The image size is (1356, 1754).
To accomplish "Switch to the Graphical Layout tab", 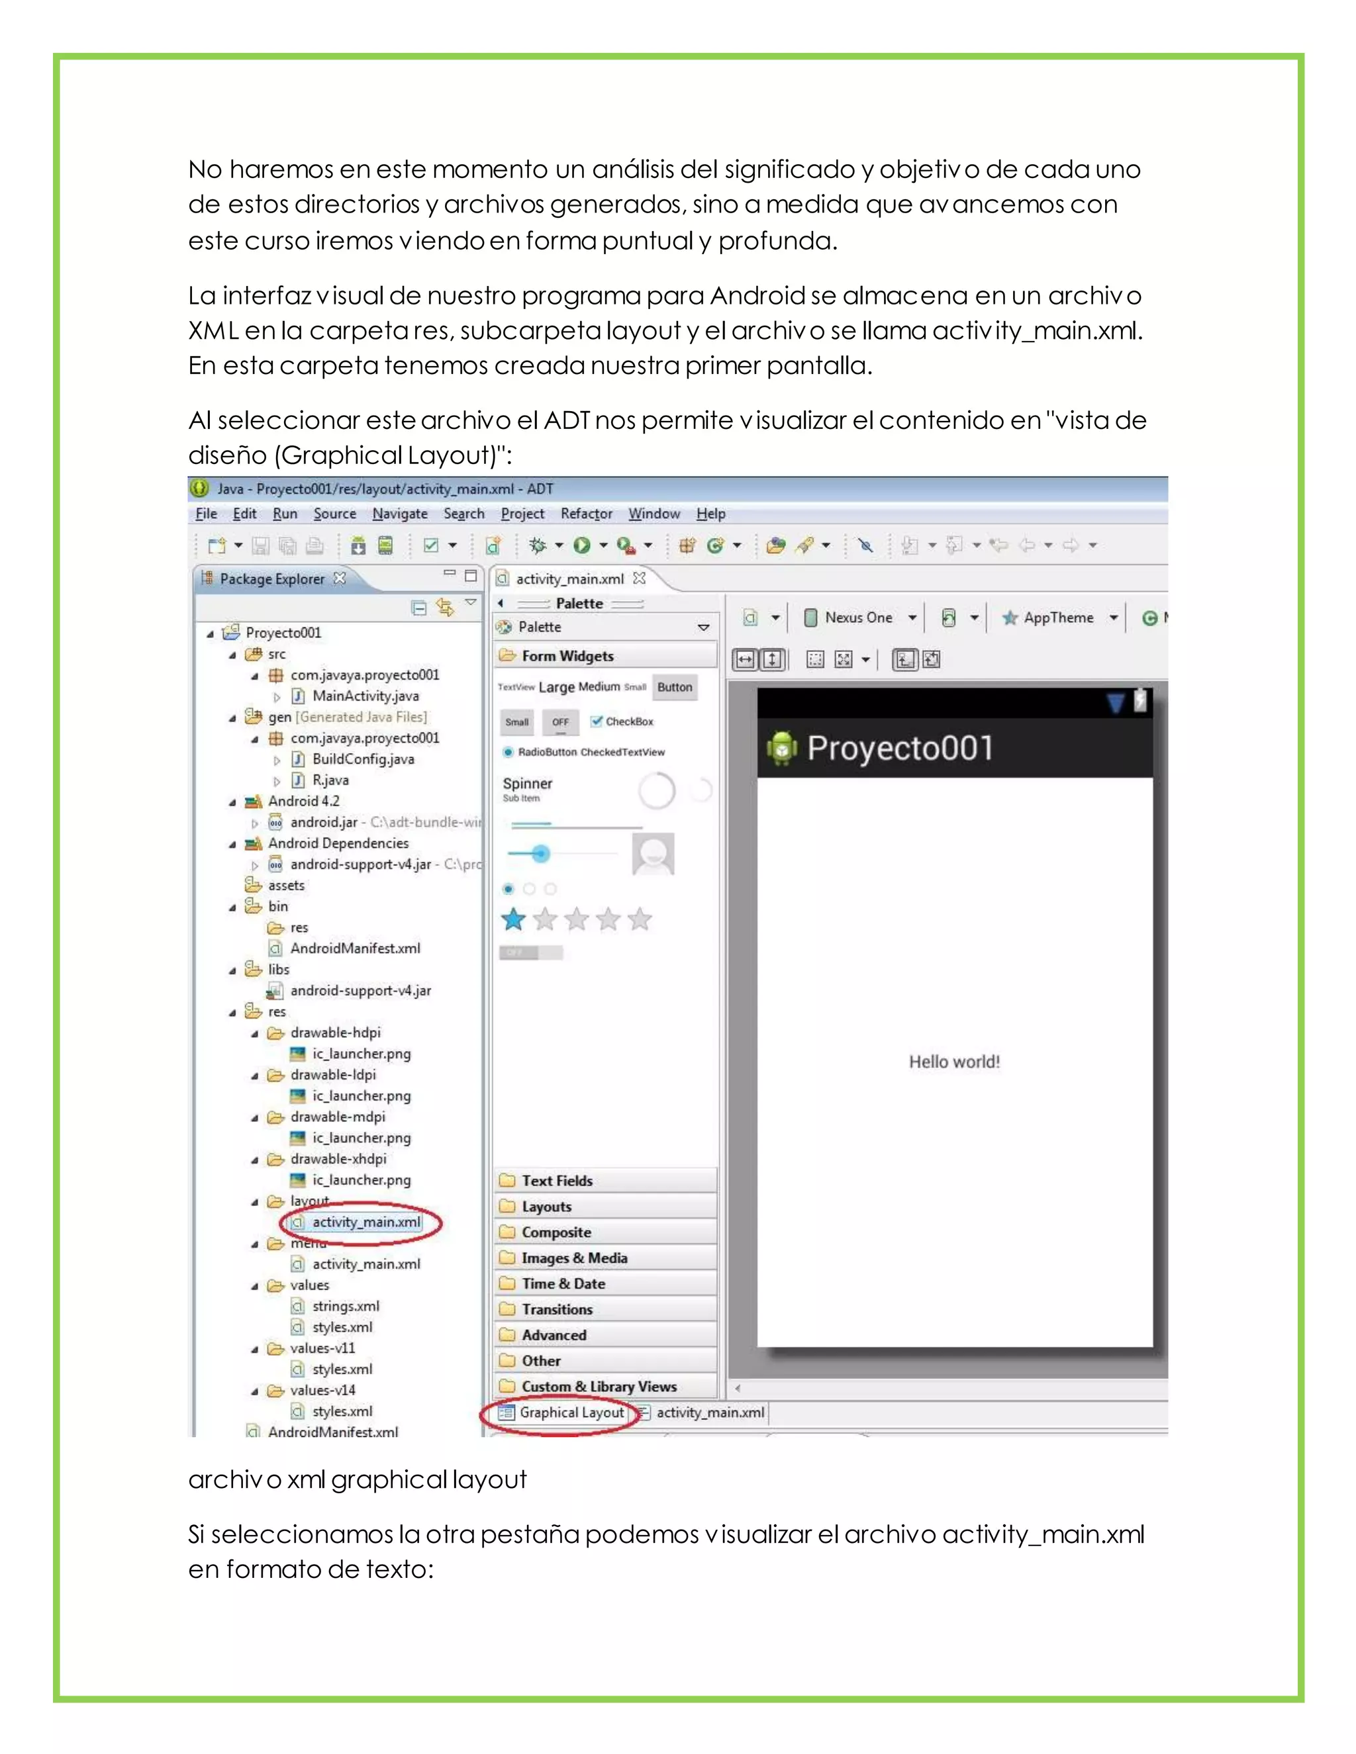I will 561,1412.
